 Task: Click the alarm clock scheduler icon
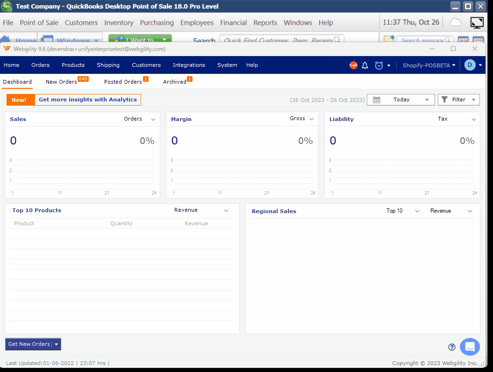(379, 65)
